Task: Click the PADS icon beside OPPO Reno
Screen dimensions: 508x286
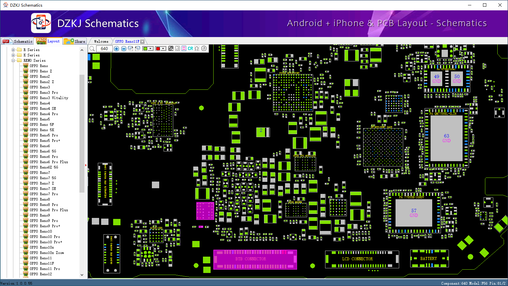Action: 26,66
